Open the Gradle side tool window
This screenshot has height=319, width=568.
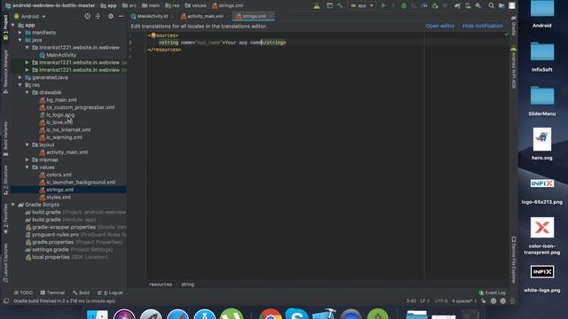(x=514, y=26)
